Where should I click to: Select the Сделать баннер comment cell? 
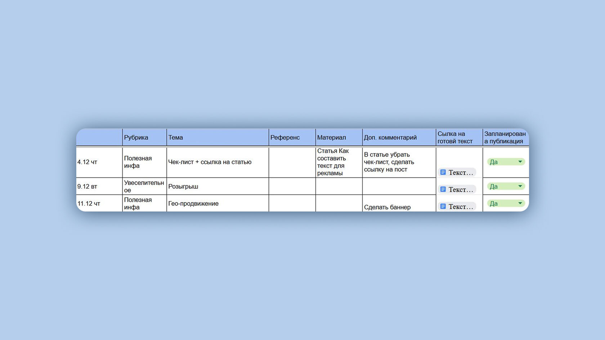pos(399,203)
